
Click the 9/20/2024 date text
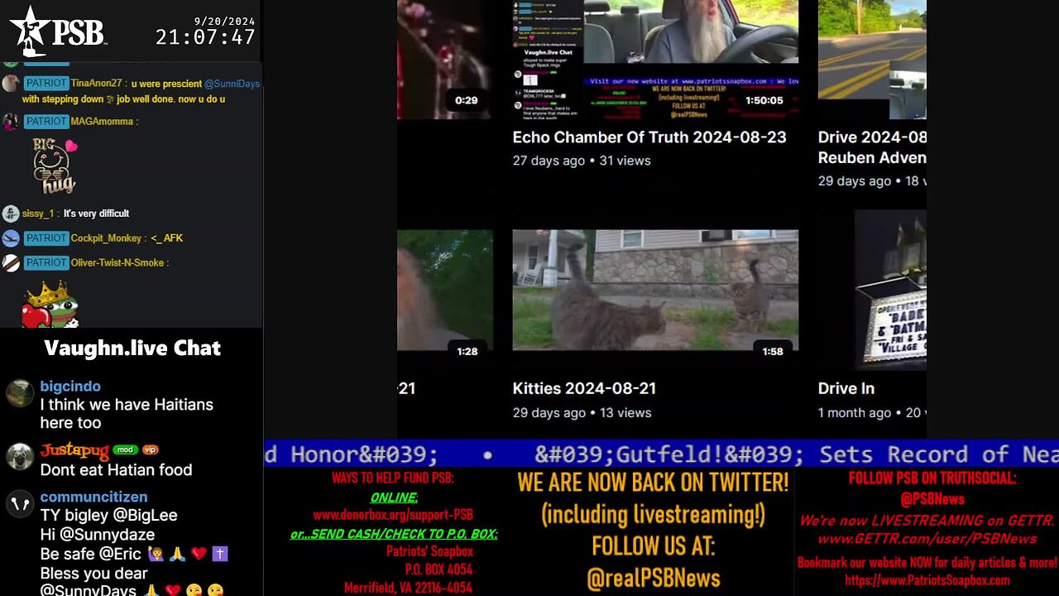pos(224,21)
